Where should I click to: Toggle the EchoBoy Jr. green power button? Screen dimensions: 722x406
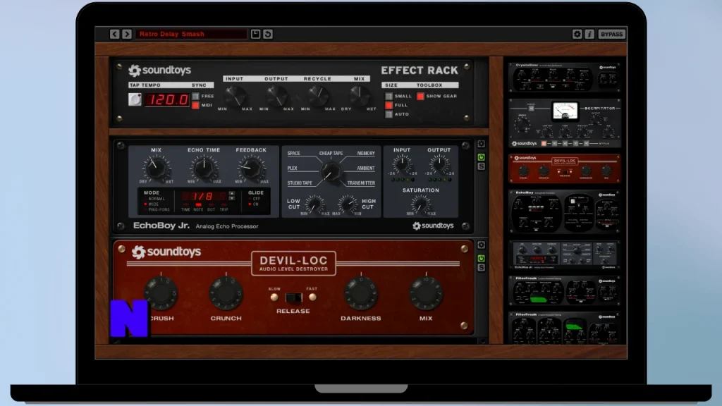click(481, 157)
